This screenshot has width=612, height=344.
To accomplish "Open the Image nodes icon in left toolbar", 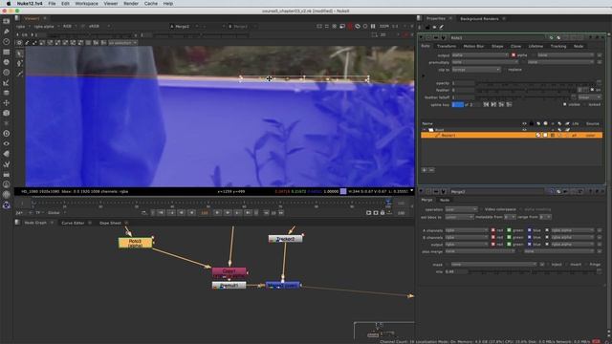I will pyautogui.click(x=6, y=21).
